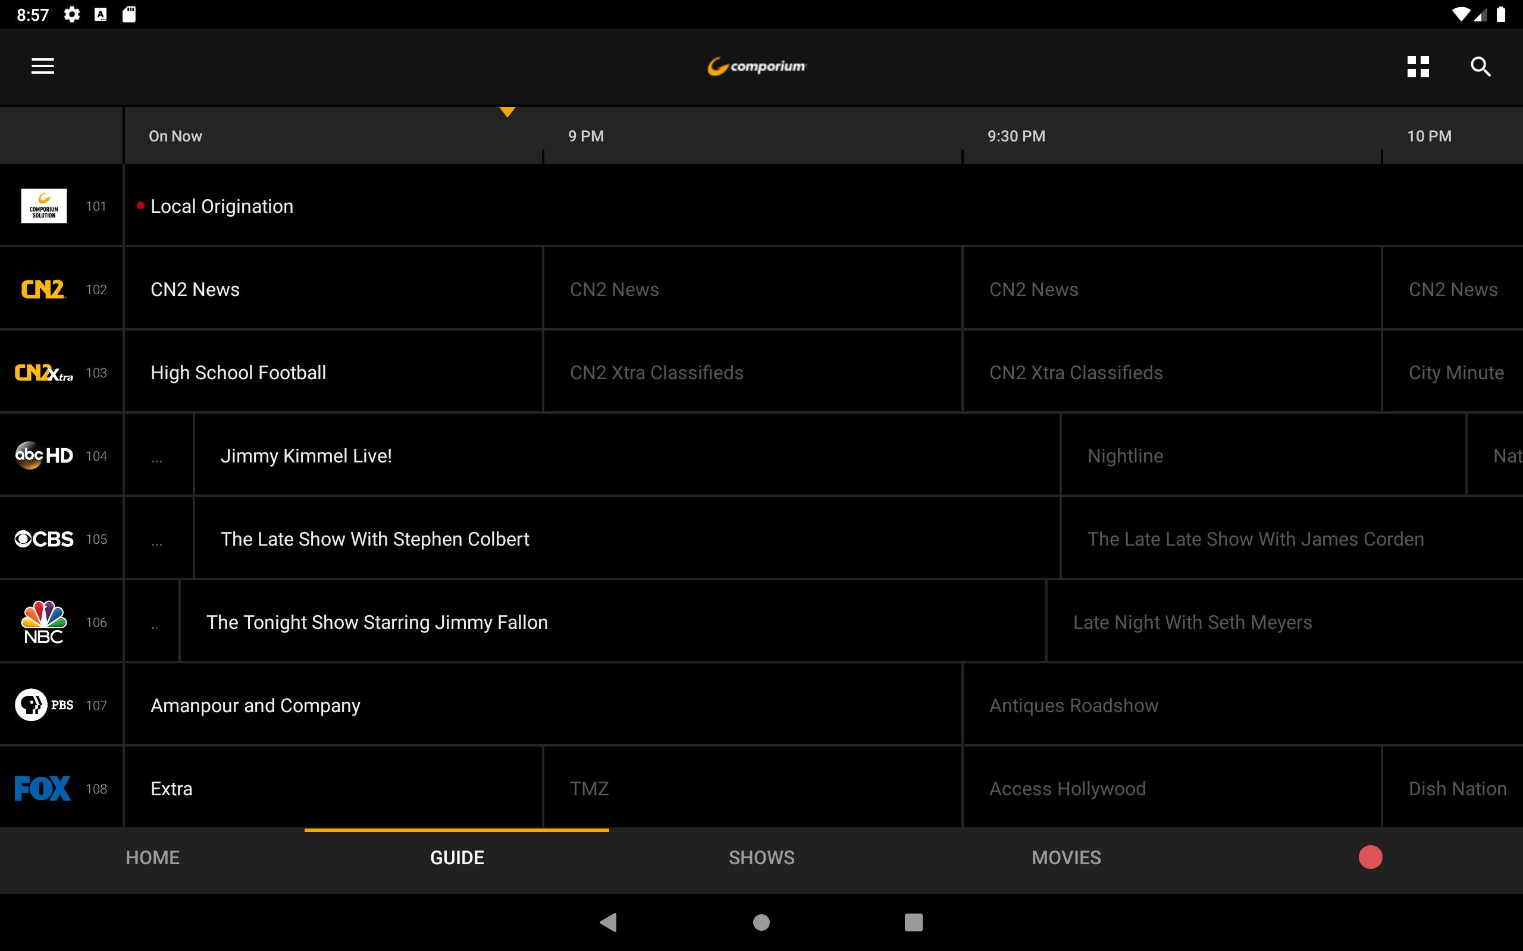The image size is (1523, 951).
Task: Select CBS channel 105 logo
Action: 44,539
